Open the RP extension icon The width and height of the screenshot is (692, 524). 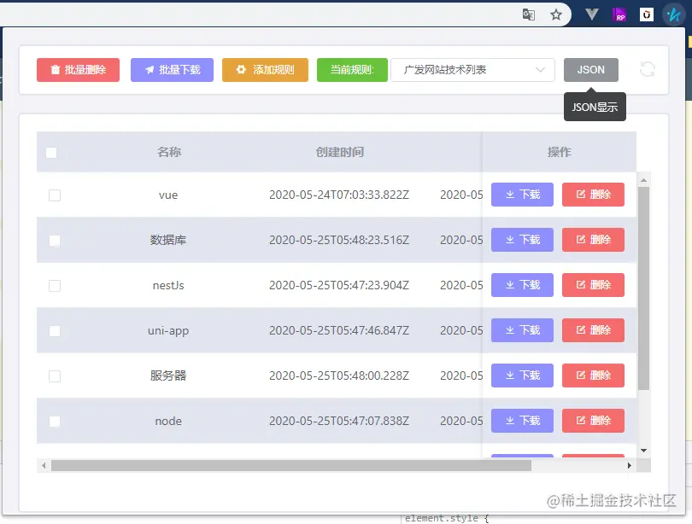tap(619, 15)
